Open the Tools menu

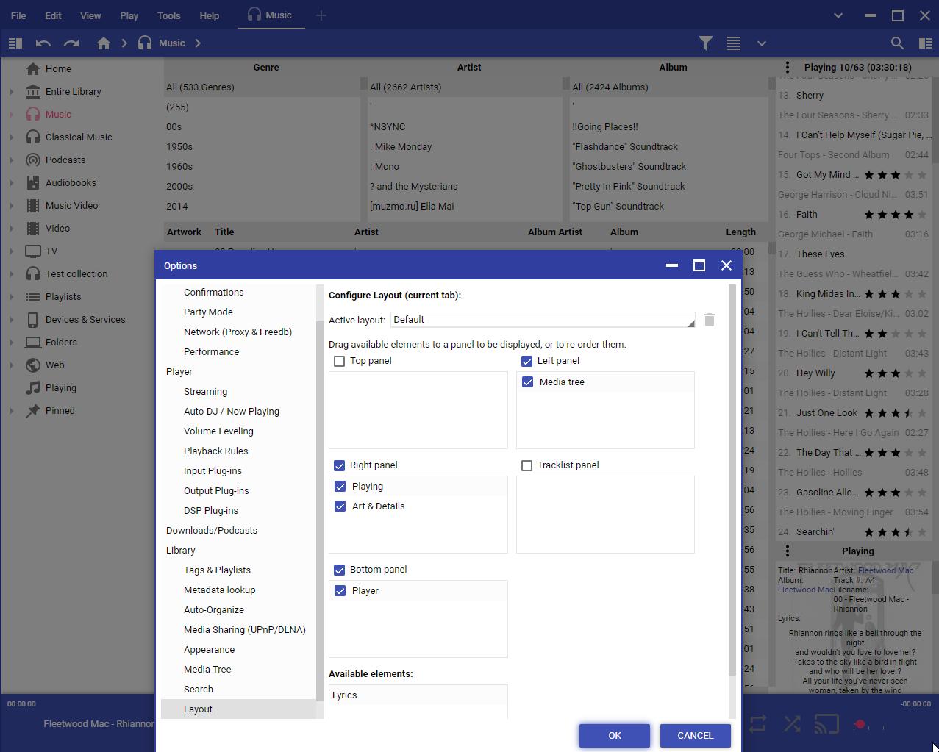(x=168, y=15)
